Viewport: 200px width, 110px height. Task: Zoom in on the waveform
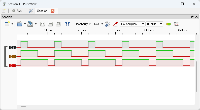click(x=43, y=24)
